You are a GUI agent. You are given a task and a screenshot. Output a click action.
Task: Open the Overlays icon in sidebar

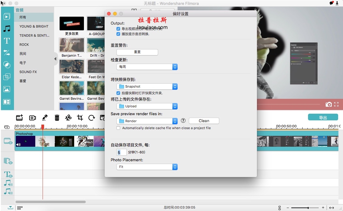7,77
